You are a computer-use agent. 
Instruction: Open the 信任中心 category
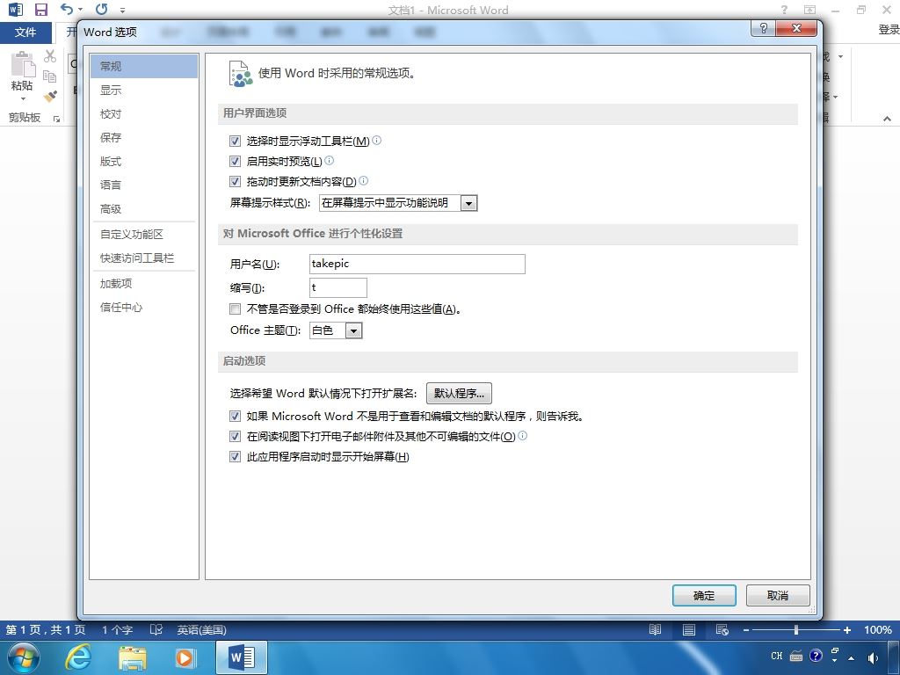[x=143, y=307]
